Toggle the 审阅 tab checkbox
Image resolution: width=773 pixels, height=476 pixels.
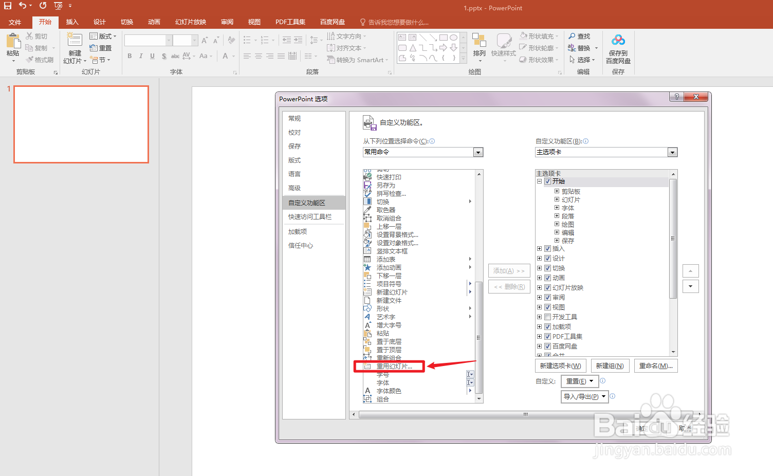click(548, 298)
